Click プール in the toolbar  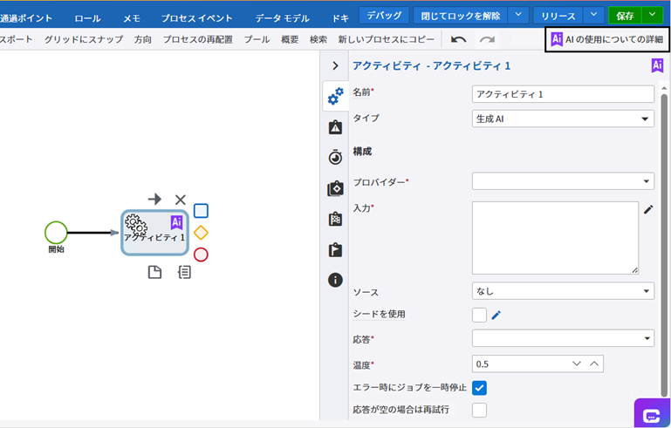point(257,40)
